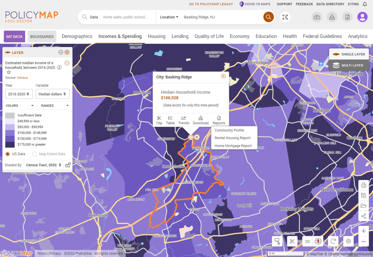Zoom to the selected boundary extent
This screenshot has height=257, width=373.
(x=191, y=137)
